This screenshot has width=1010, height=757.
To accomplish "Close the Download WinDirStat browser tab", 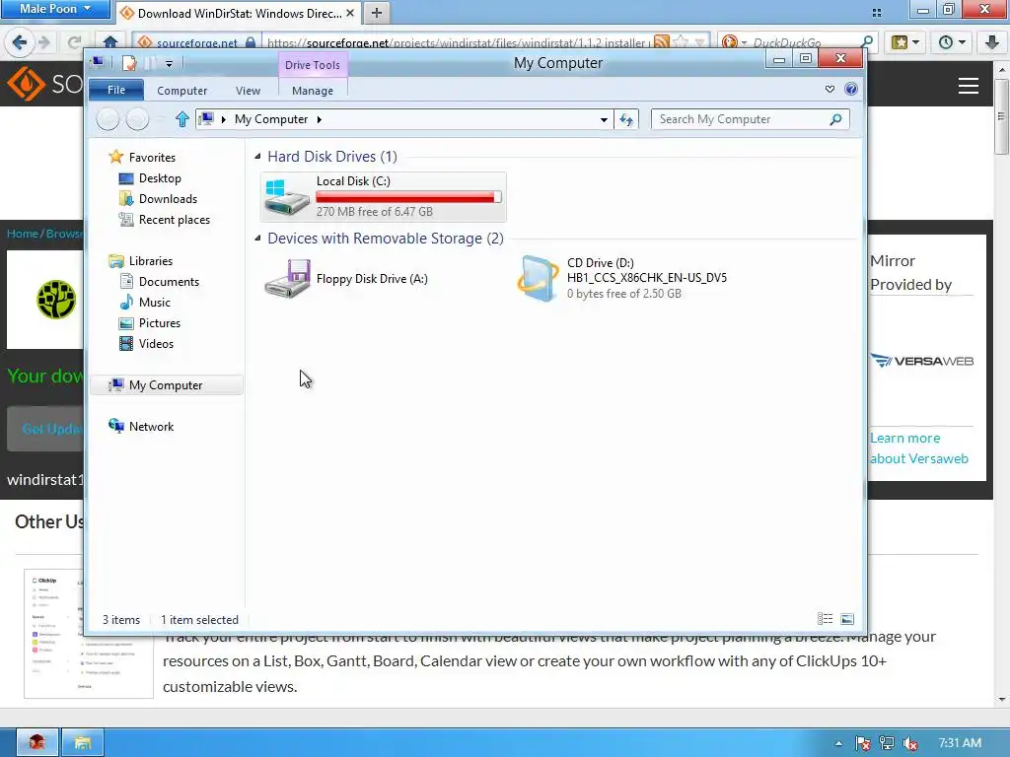I will [350, 12].
